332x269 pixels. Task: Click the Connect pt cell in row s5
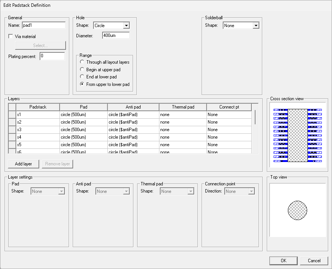(x=229, y=145)
